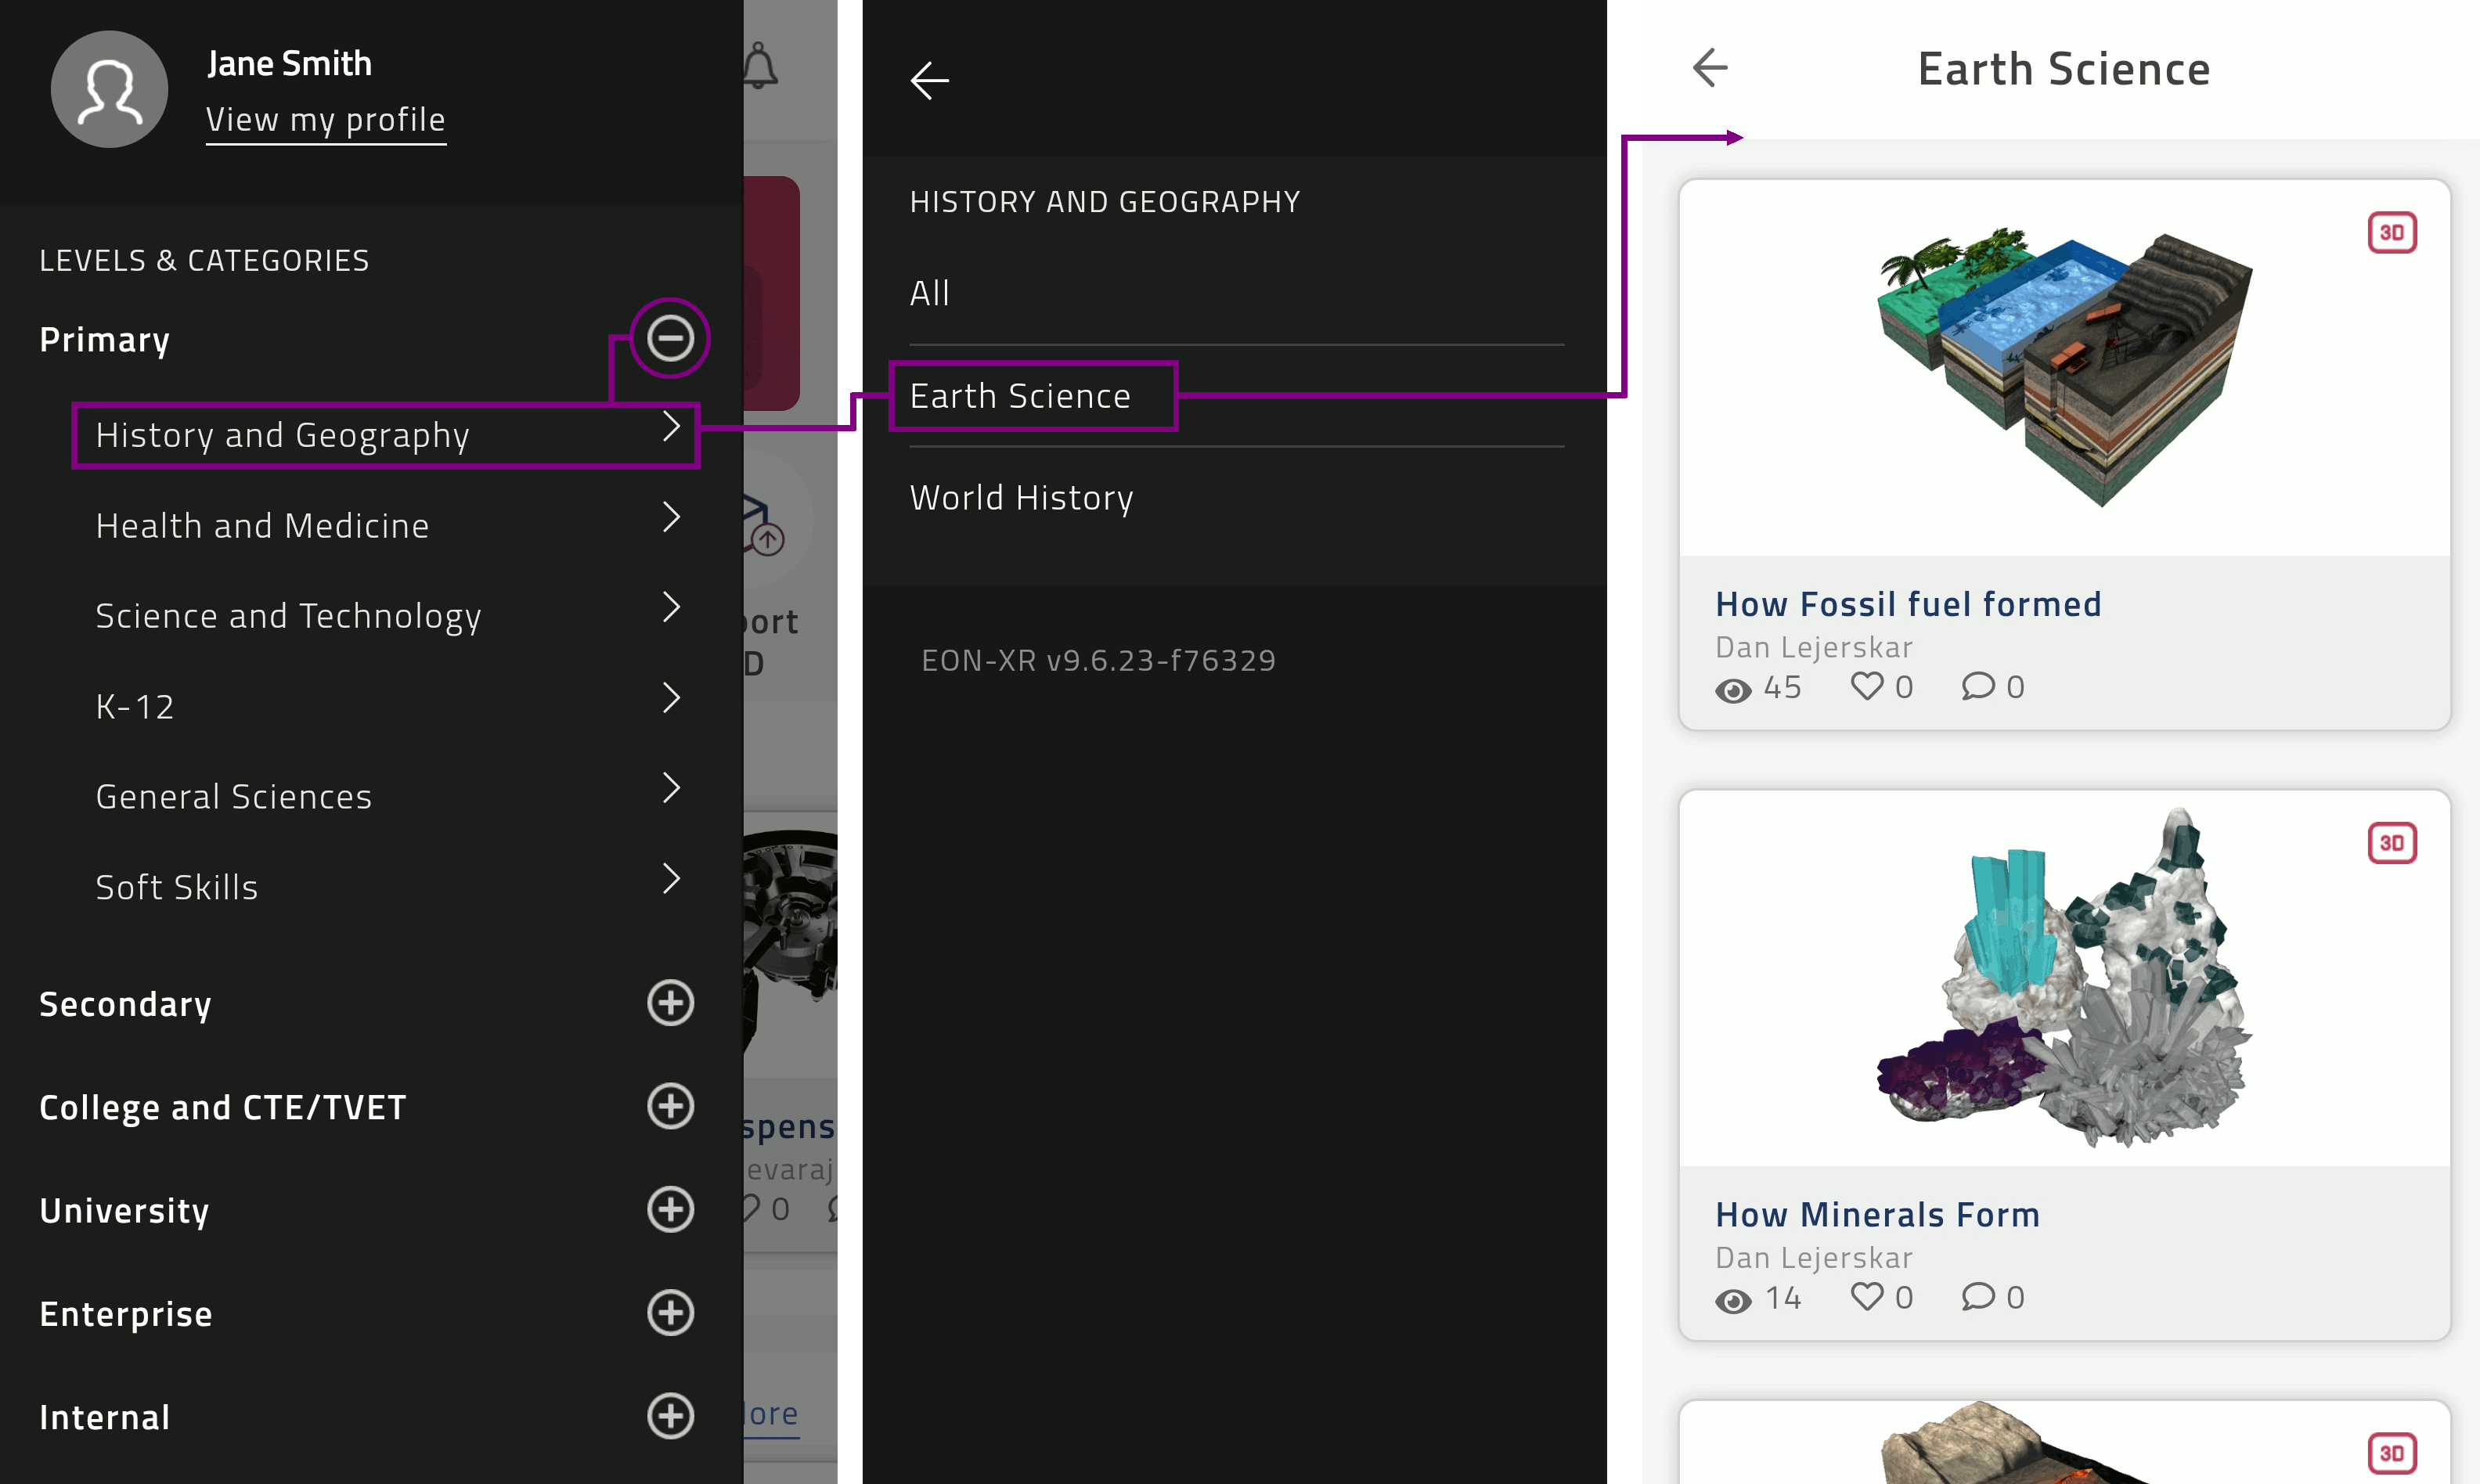
Task: Expand the Internal level plus icon
Action: [670, 1416]
